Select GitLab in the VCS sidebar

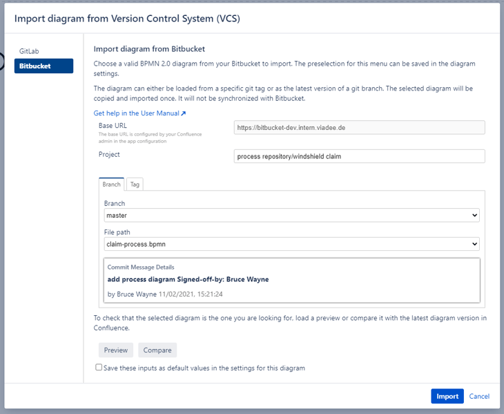point(29,51)
